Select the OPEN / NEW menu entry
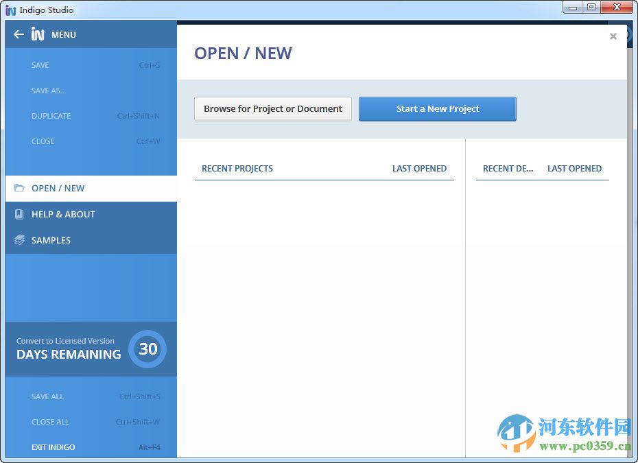This screenshot has width=638, height=463. 91,189
